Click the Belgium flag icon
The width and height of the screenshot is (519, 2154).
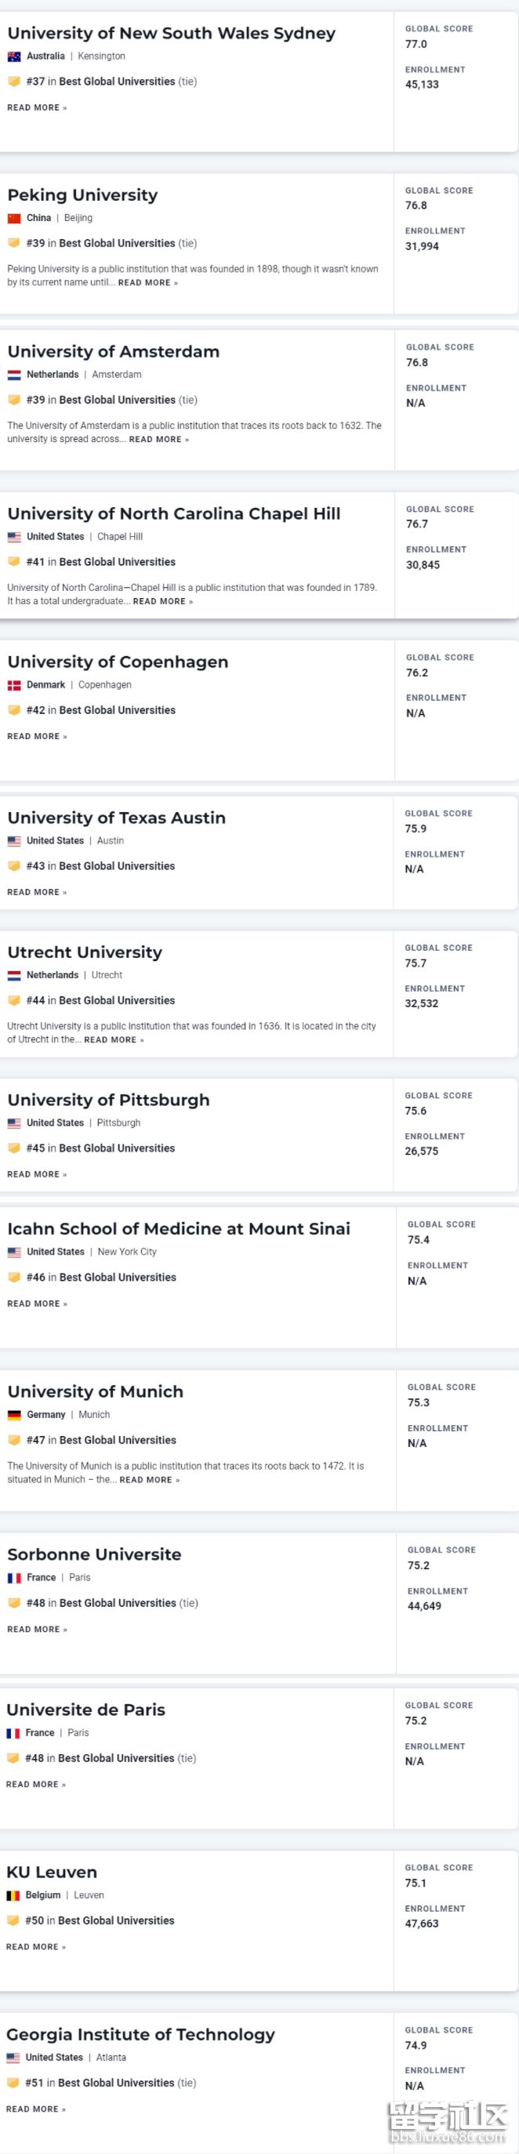pos(13,1895)
